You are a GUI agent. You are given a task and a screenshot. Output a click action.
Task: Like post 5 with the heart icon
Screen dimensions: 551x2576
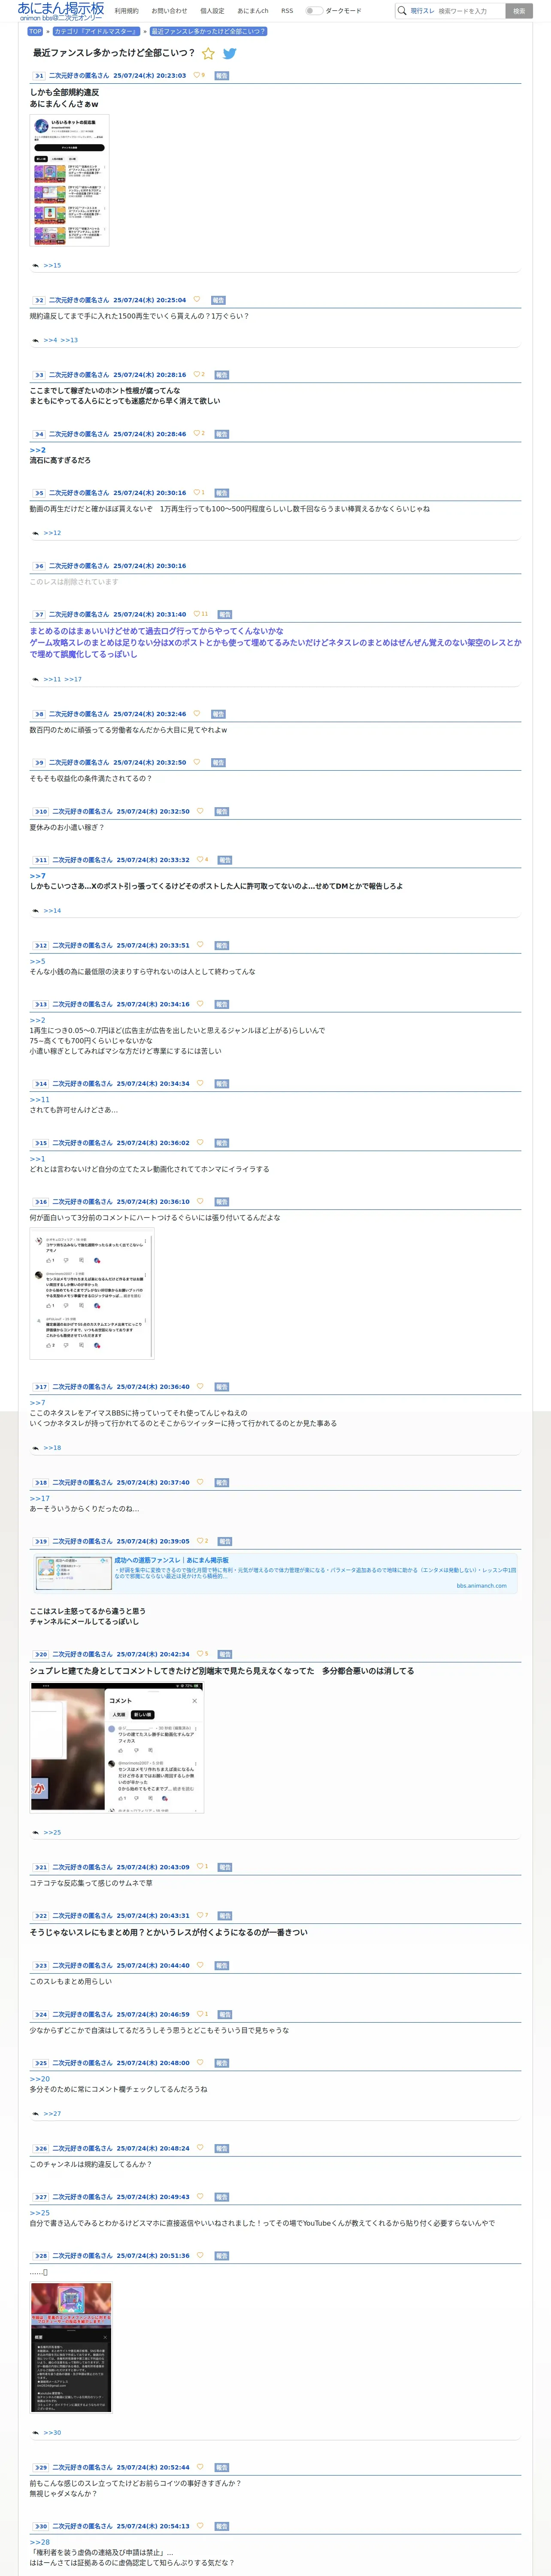pos(197,493)
